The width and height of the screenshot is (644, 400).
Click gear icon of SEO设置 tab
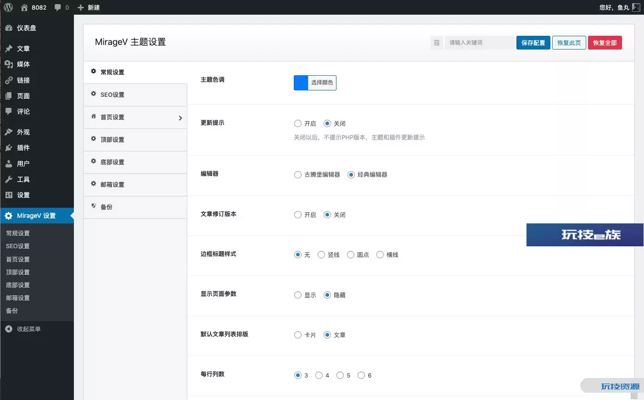click(x=94, y=94)
